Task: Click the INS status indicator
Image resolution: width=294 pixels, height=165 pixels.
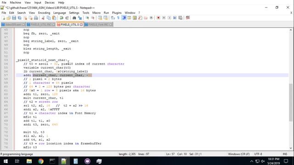Action: coord(285,154)
